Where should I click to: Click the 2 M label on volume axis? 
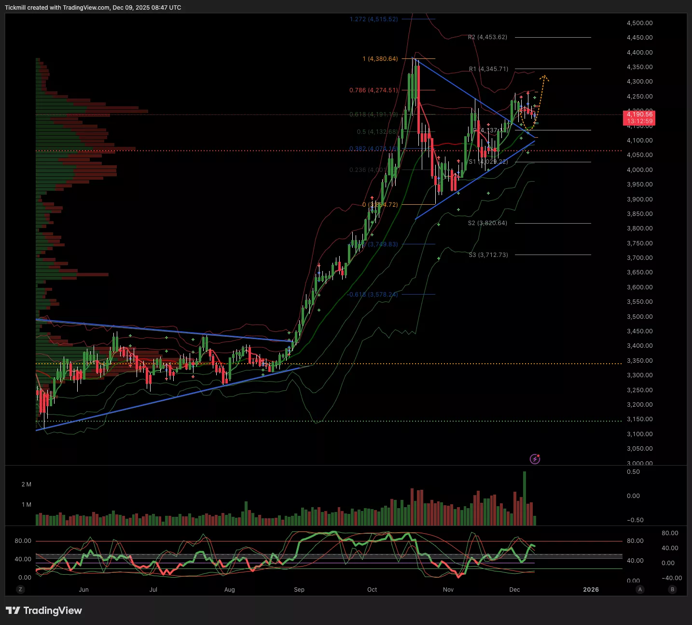pyautogui.click(x=26, y=484)
